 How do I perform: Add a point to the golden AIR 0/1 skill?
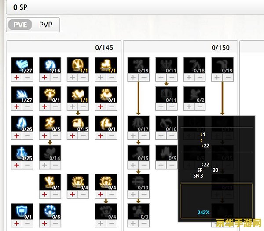click(x=100, y=107)
